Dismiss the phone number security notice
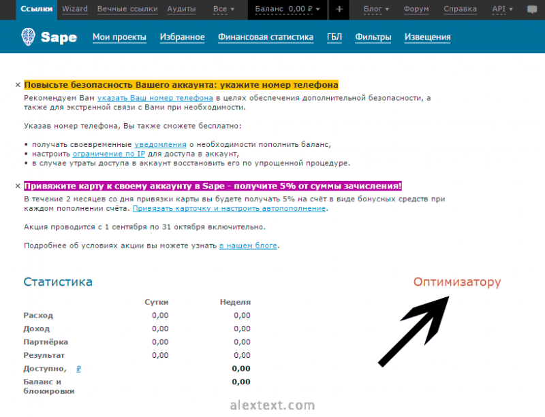 [18, 85]
